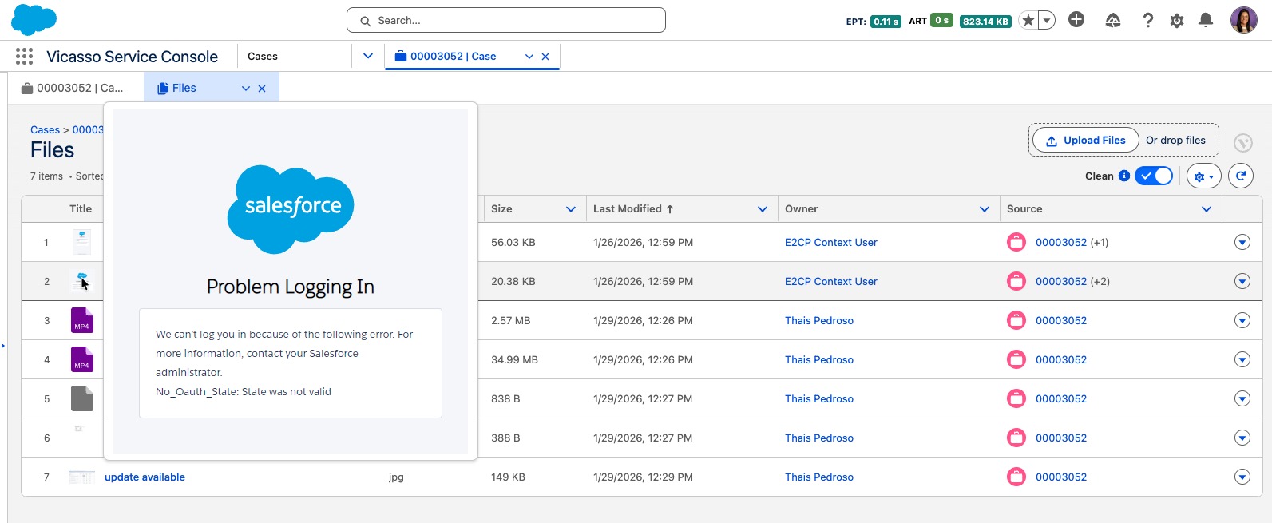Screen dimensions: 1272x523
Task: Click the MP4 icon of the 34.99 MB file
Action: click(x=82, y=359)
